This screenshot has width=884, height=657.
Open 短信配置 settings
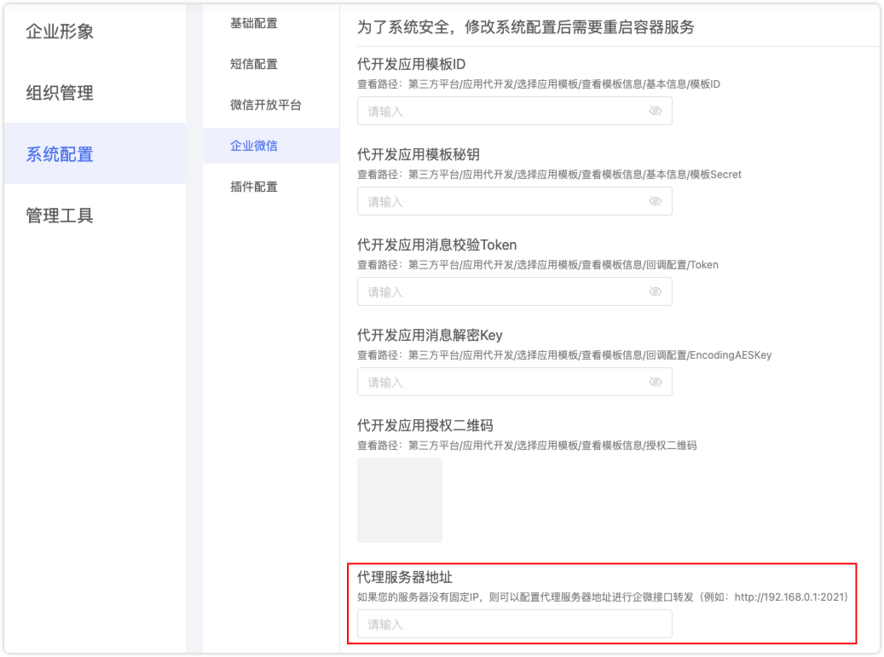coord(254,64)
